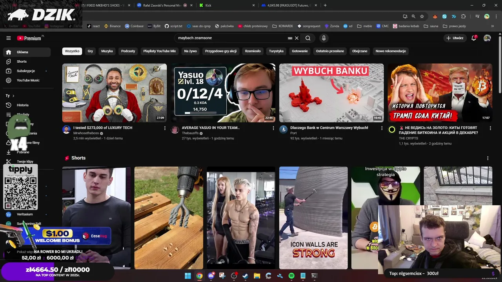The image size is (502, 282).
Task: Select the Muzyka filter chip
Action: [107, 51]
